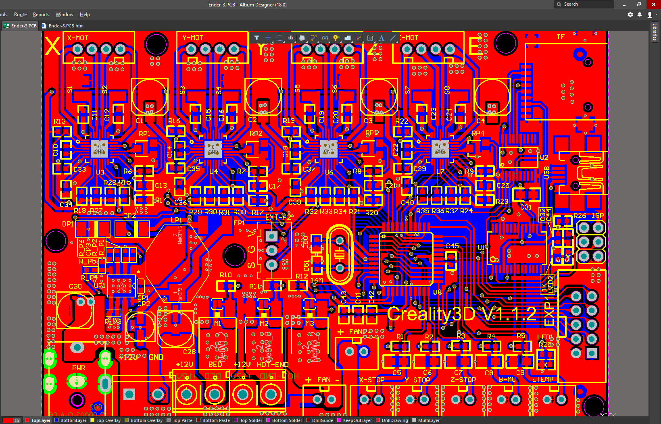This screenshot has width=661, height=424.
Task: Select the Top Overlay layer tab
Action: point(105,420)
